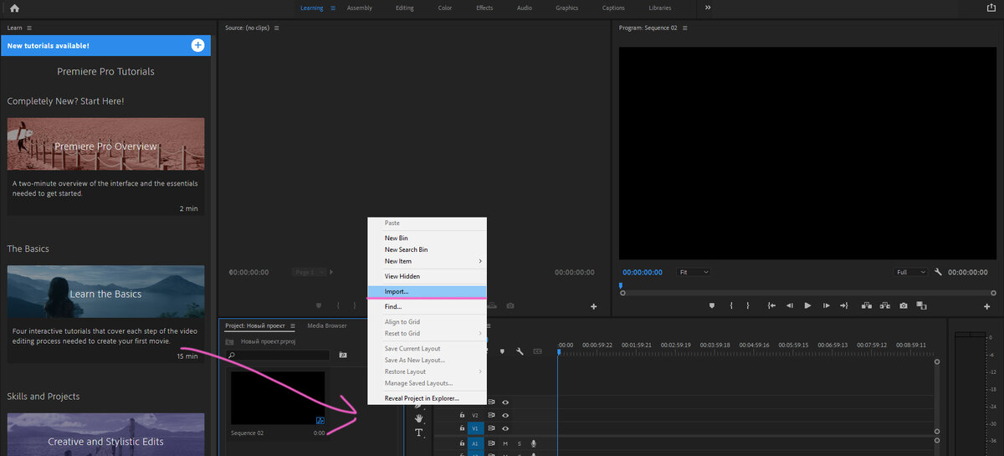Go to Out point in Program monitor
Screen dimensions: 1004x456
[x=844, y=306]
